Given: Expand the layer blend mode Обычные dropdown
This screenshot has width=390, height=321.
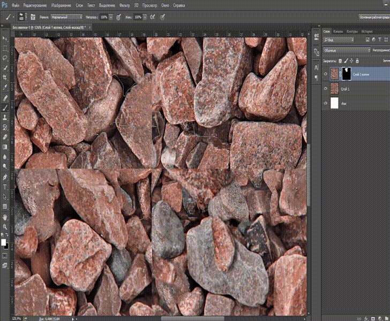Looking at the screenshot, I should pos(346,50).
